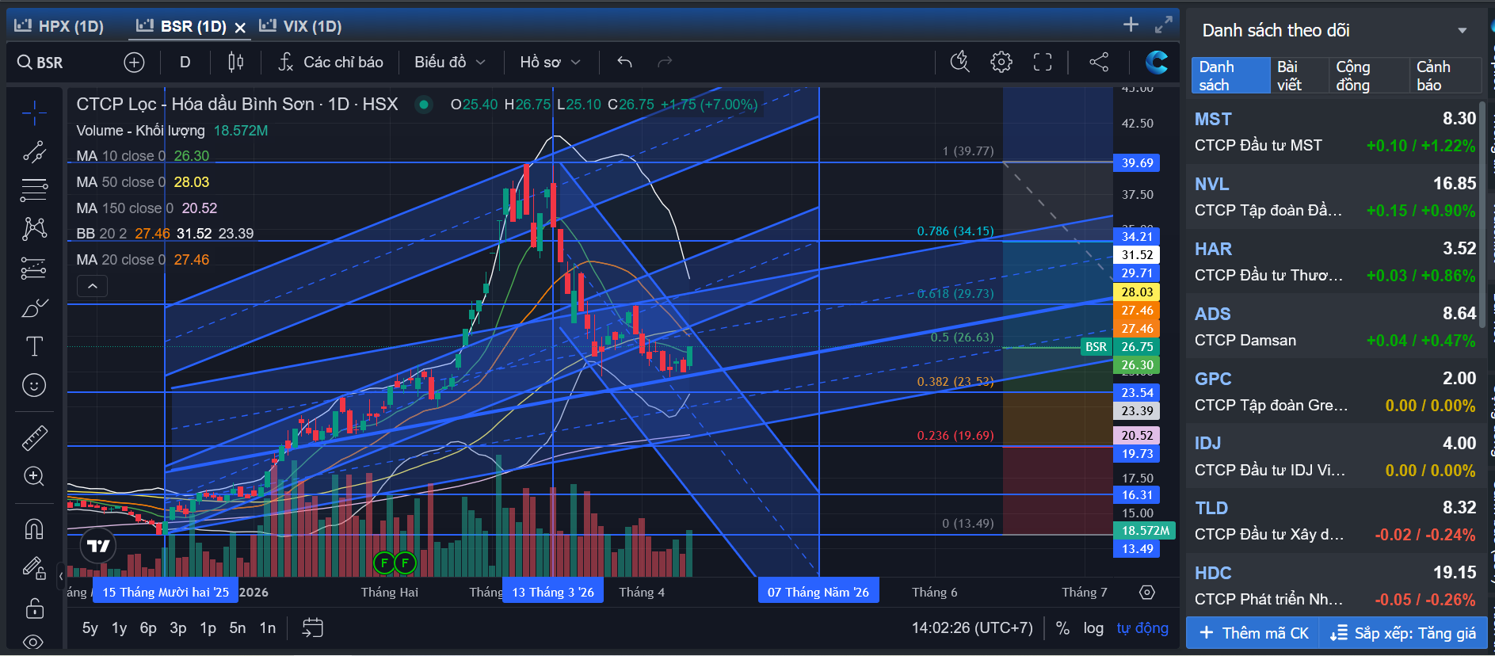Viewport: 1495px width, 656px height.
Task: Add a symbol to compare
Action: coord(134,62)
